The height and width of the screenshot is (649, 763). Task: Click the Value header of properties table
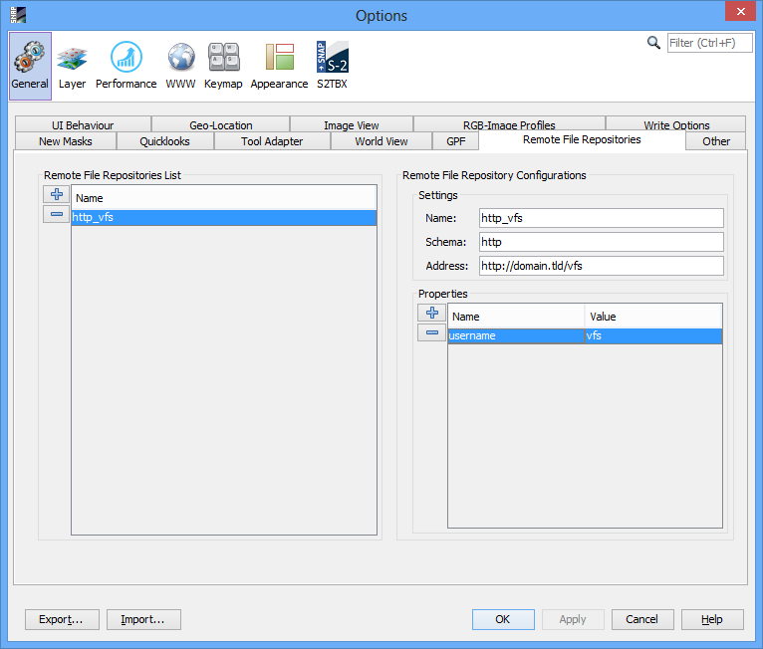pos(653,317)
